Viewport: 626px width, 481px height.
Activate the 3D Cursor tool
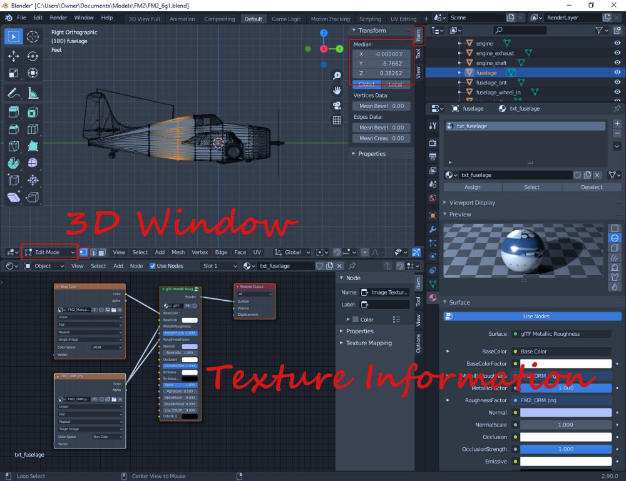[x=33, y=37]
